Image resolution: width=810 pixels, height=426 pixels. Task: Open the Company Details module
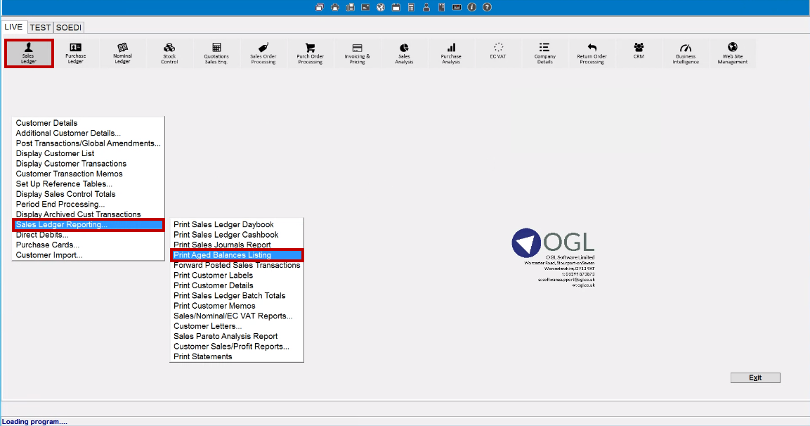click(545, 53)
